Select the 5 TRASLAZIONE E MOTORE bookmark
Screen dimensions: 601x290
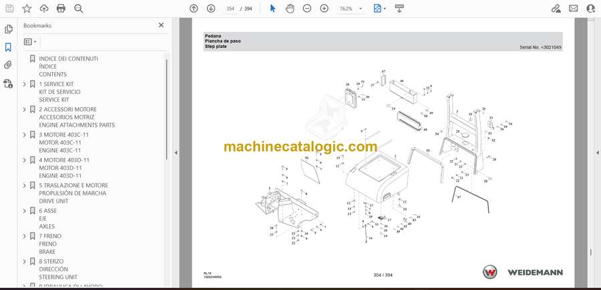coord(73,193)
